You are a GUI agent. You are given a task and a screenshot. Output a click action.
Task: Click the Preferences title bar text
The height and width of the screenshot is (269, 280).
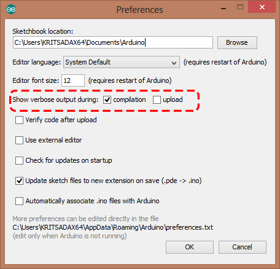pyautogui.click(x=139, y=10)
